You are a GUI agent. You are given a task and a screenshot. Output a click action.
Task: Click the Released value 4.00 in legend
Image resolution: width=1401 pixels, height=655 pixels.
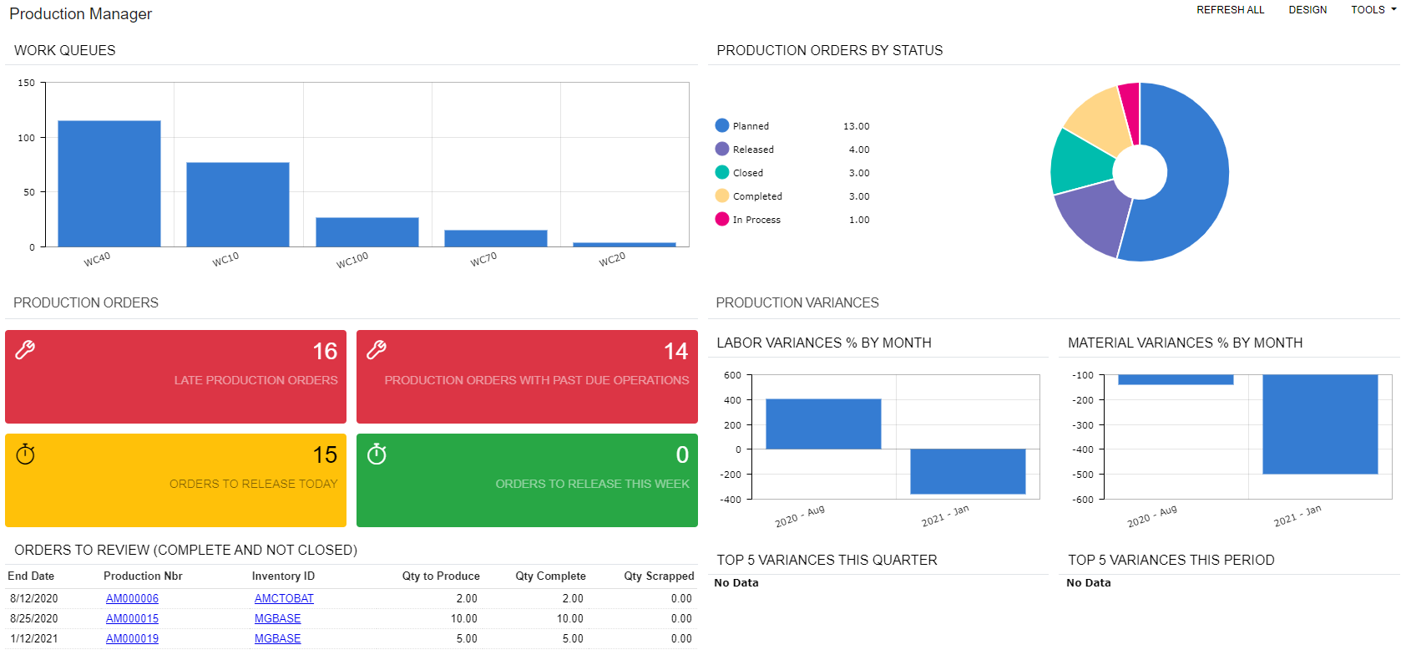859,150
